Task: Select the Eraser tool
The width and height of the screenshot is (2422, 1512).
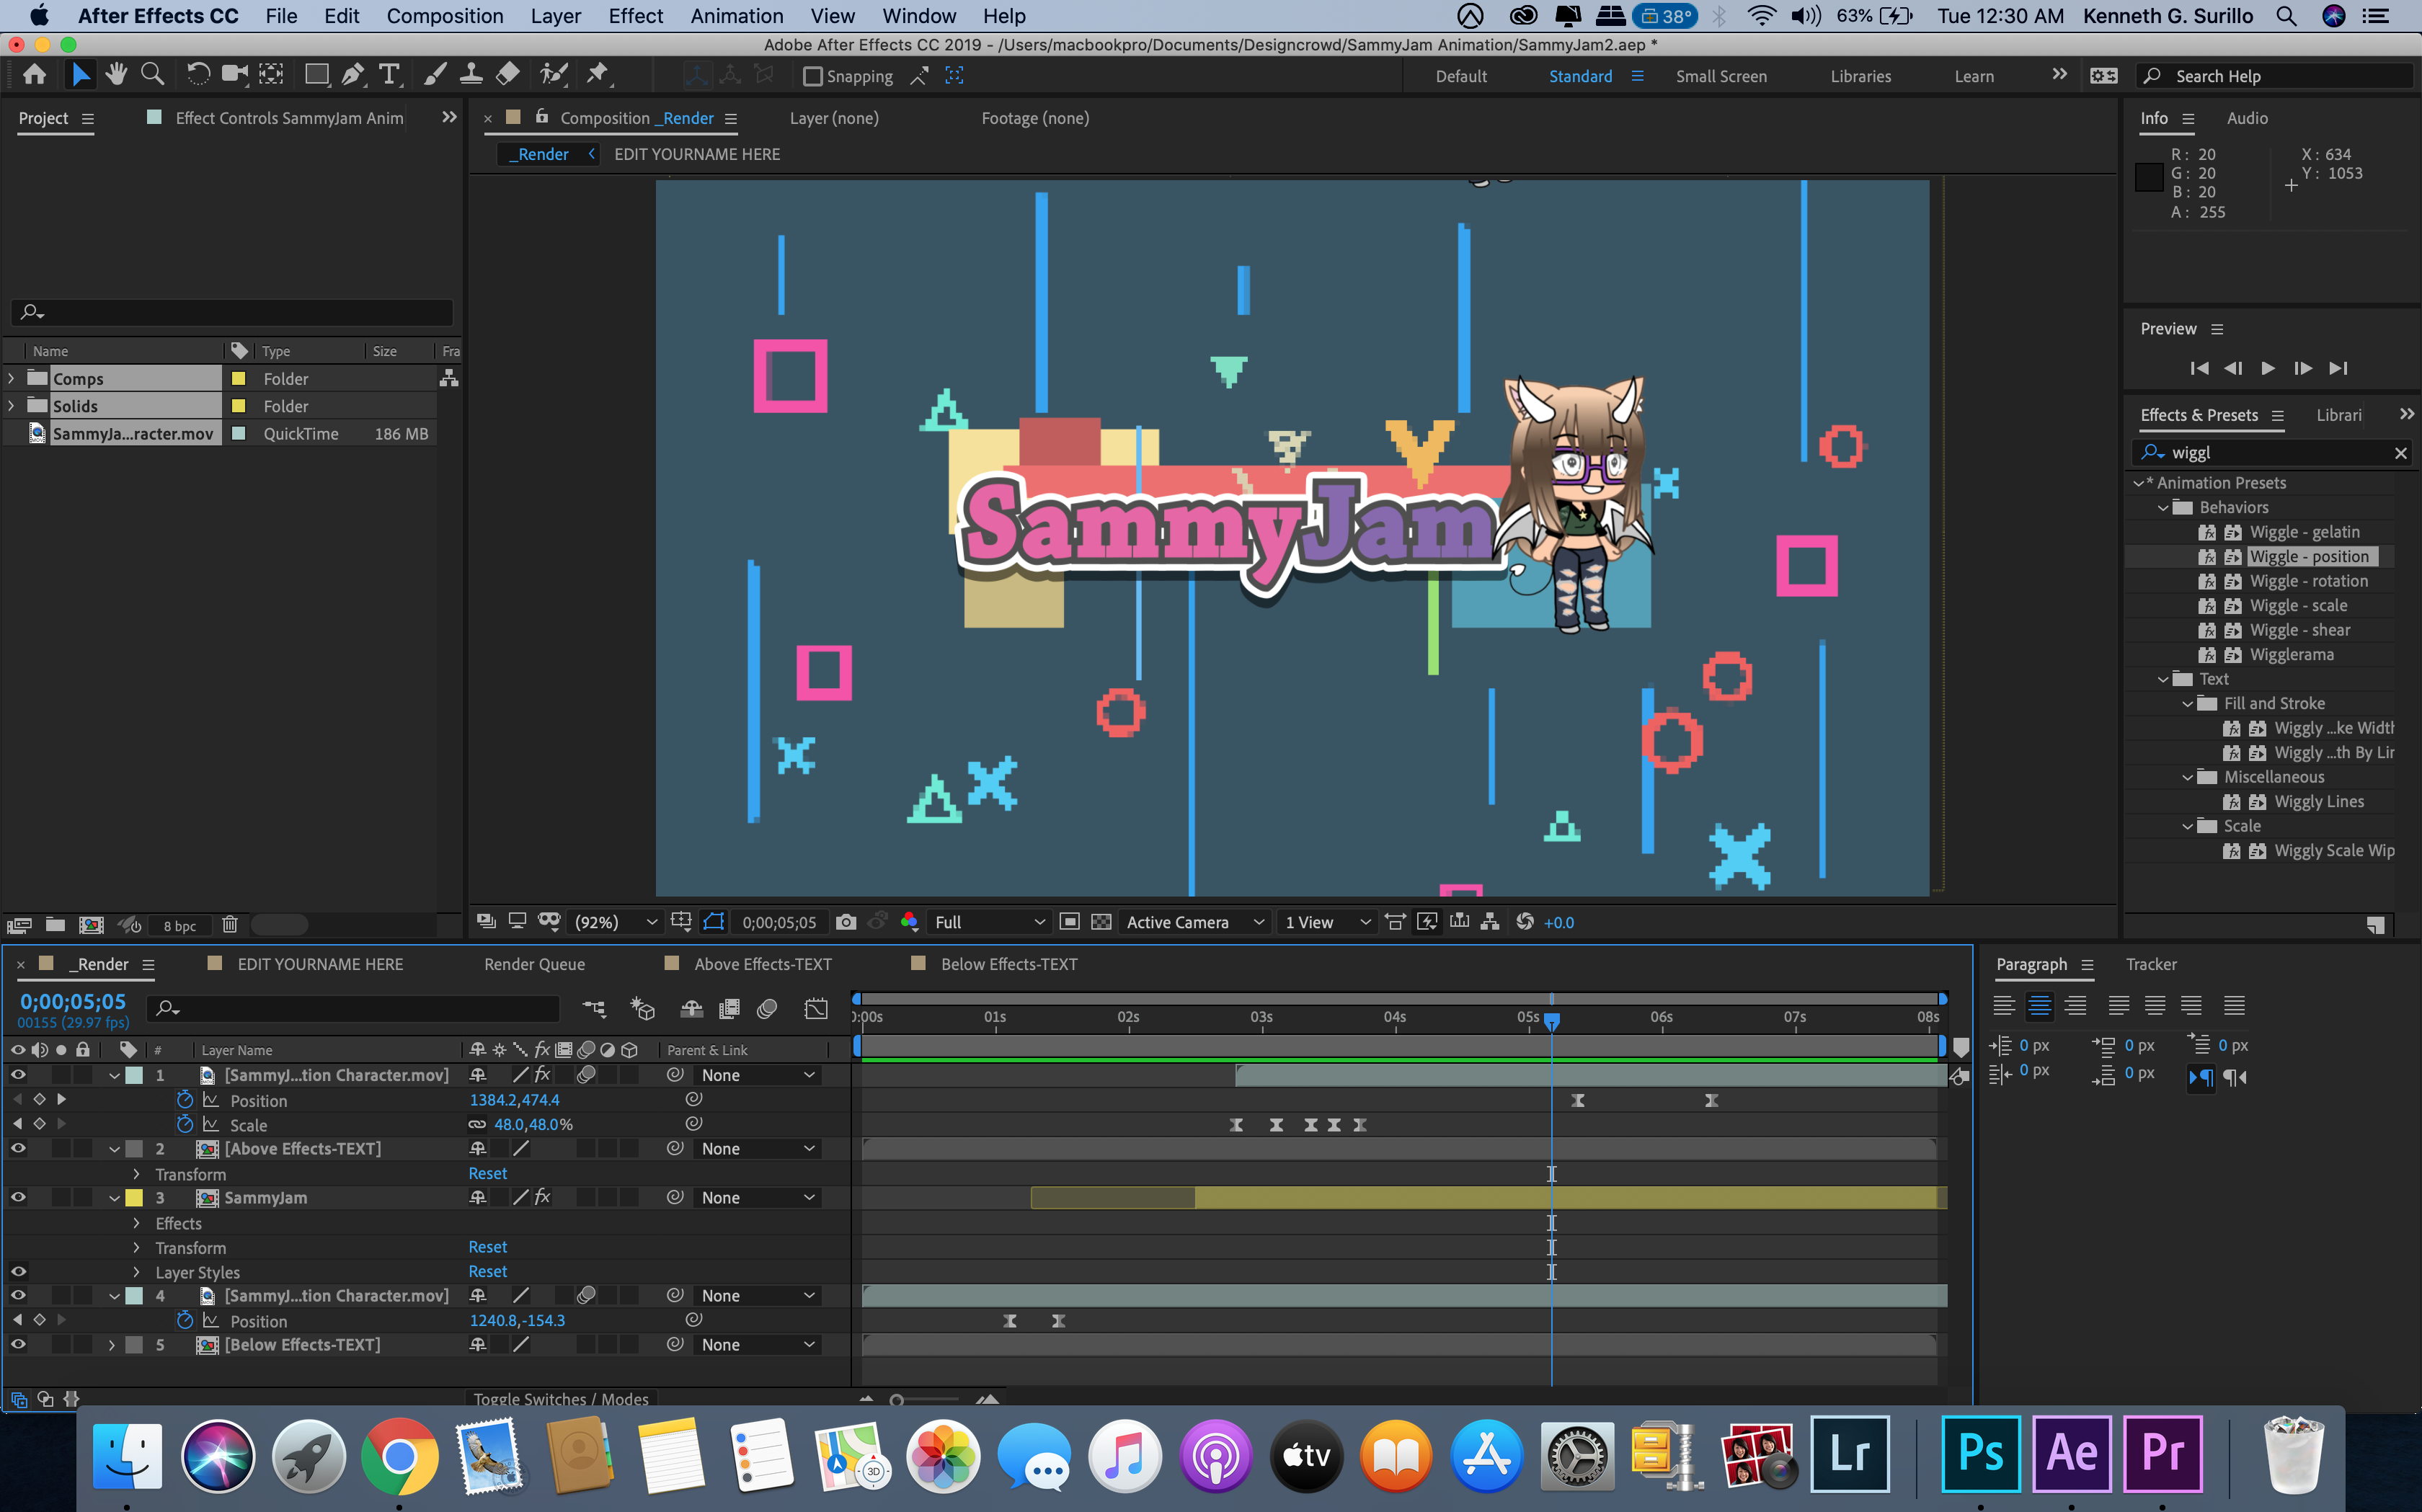Action: [x=508, y=75]
